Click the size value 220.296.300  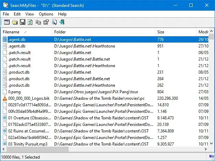[x=168, y=98]
